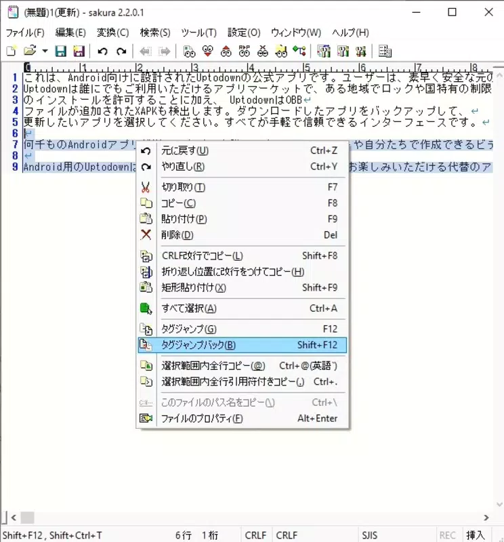The width and height of the screenshot is (504, 542).
Task: Choose 矩形貼り付け(X) entry
Action: pyautogui.click(x=242, y=287)
